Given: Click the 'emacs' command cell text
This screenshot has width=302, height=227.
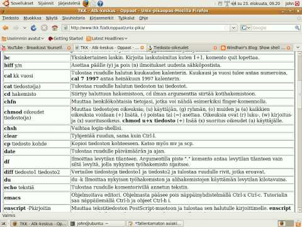Looking at the screenshot, I should [x=13, y=198].
